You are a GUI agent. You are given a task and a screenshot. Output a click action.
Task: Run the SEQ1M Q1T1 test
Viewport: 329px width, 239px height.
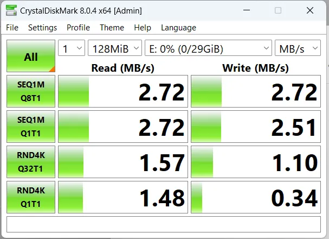click(x=31, y=127)
